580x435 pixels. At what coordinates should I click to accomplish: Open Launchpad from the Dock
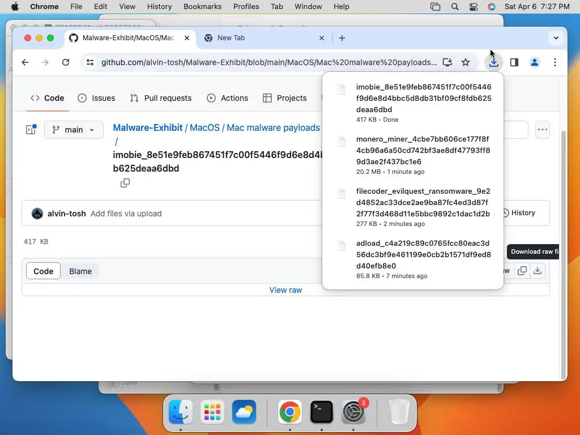212,412
